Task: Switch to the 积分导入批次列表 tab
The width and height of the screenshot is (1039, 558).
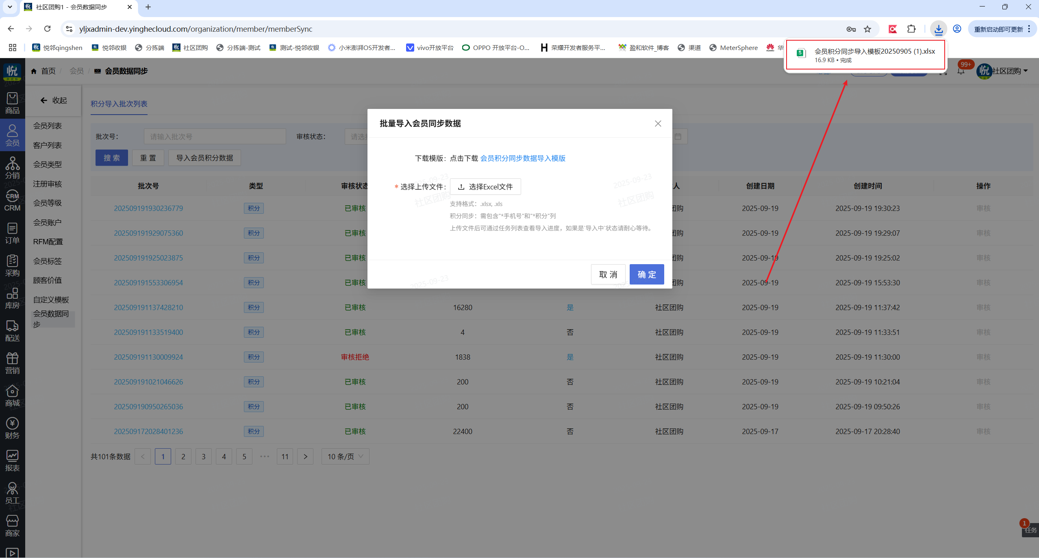Action: pyautogui.click(x=119, y=104)
